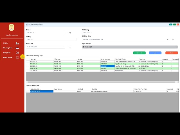180x135 pixels.
Task: Add new owner with plus icon beside Chủ Sở Hữu
Action: coord(173,39)
